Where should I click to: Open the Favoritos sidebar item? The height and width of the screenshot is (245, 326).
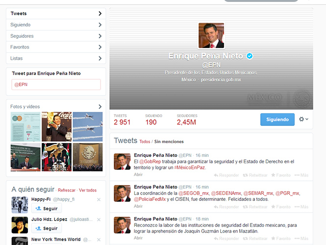tap(56, 47)
